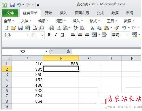The image size is (142, 111).
Task: Expand the classic 插入 menu
Action: (x=78, y=21)
